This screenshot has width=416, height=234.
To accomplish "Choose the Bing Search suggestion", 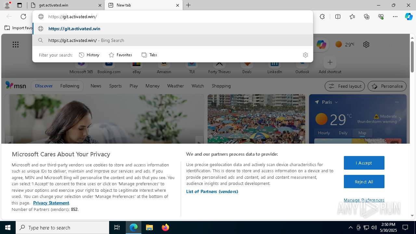I will (173, 40).
